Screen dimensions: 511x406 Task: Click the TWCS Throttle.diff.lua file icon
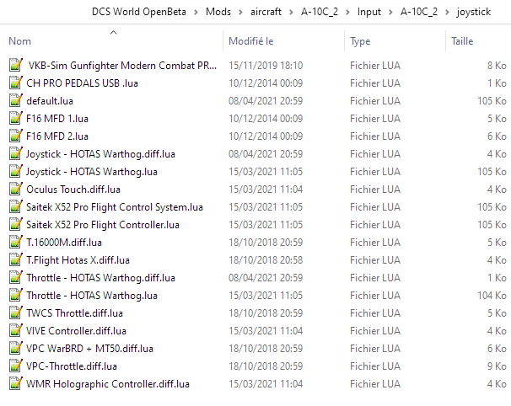[x=15, y=313]
